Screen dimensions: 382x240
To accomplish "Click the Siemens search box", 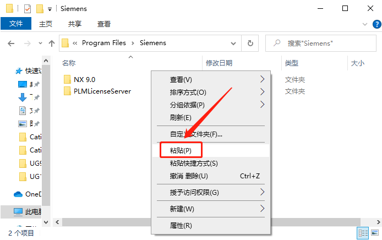I will [x=320, y=43].
